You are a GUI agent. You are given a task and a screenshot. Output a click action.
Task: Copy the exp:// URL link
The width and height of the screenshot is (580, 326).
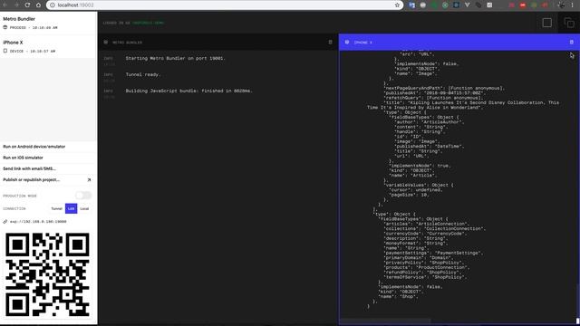[x=38, y=222]
